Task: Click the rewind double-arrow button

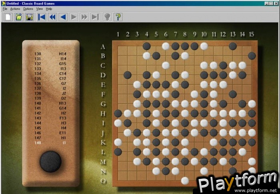Action: coord(52,17)
